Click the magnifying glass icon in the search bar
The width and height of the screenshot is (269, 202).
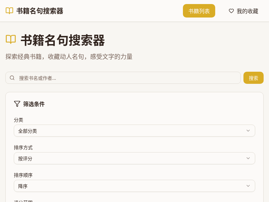pos(12,77)
